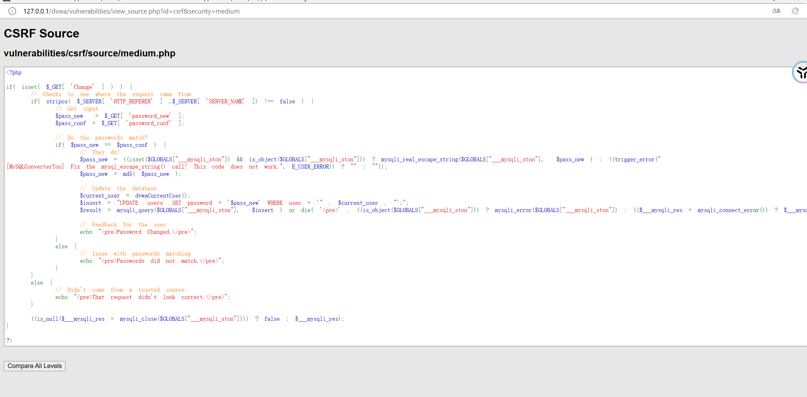The image size is (807, 397).
Task: Click the 'SERVER_NAME' string in code
Action: tap(225, 101)
